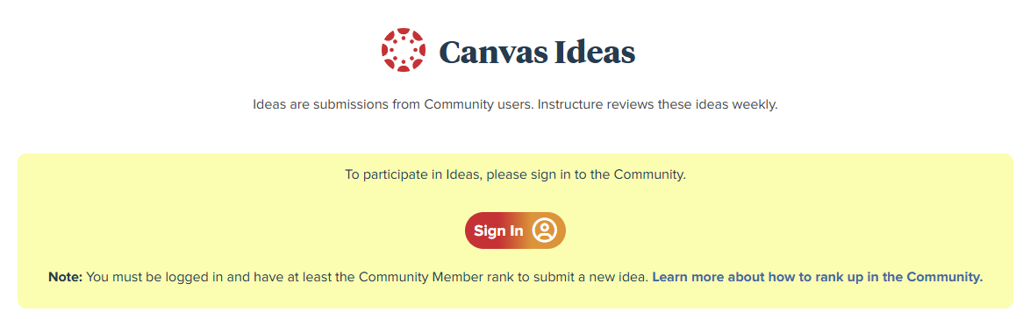This screenshot has height=319, width=1030.
Task: Select the word Ideas in the heading
Action: coord(595,52)
